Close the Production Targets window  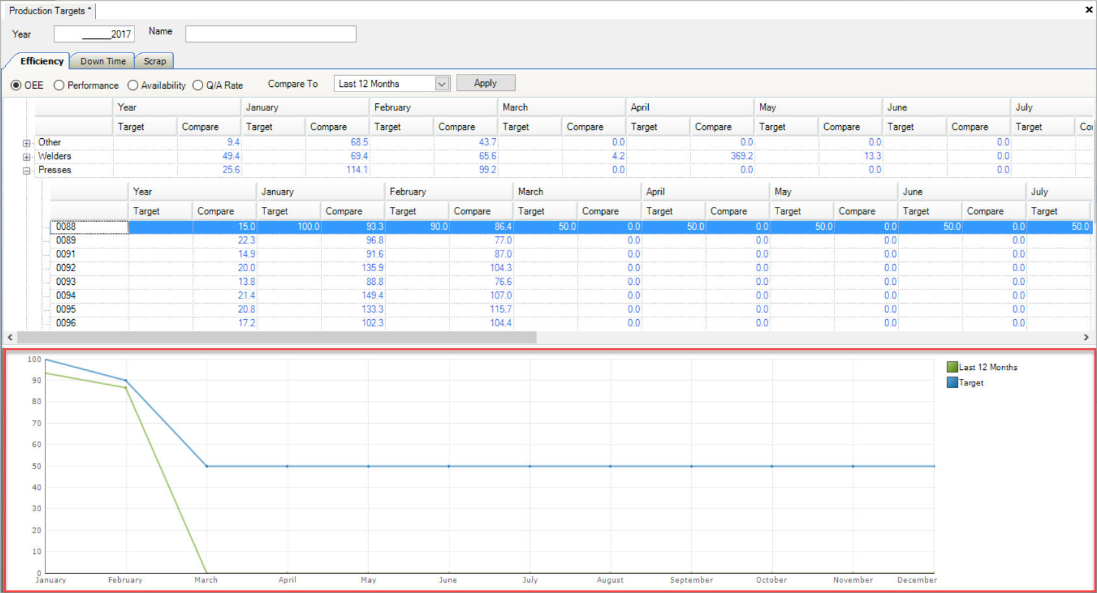click(1089, 10)
